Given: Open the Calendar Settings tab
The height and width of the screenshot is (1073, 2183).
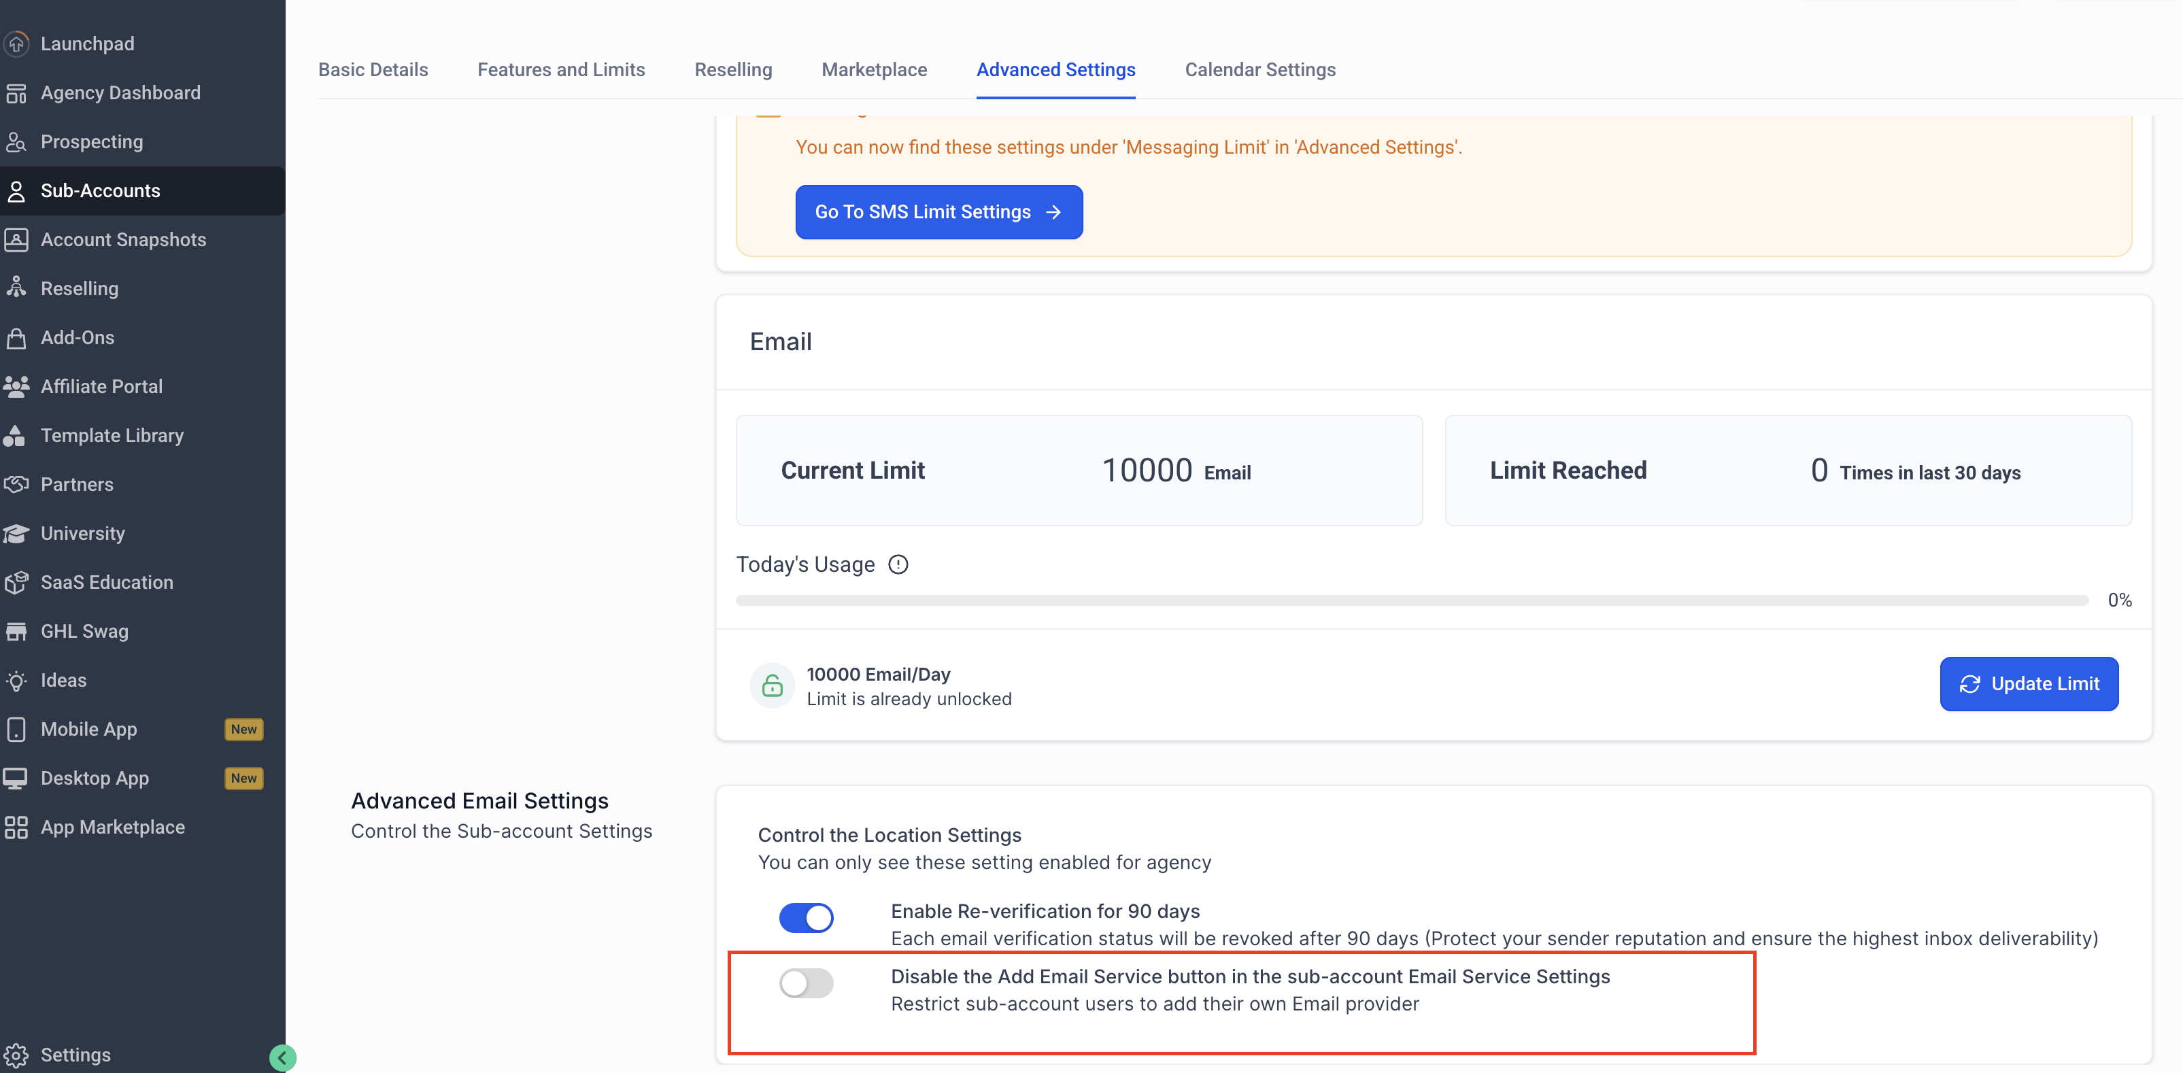Looking at the screenshot, I should [1259, 69].
